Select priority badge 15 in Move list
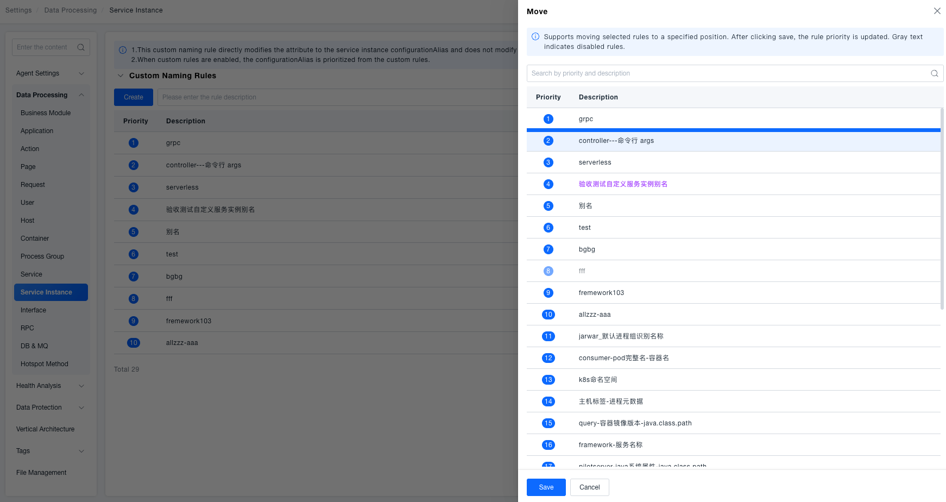This screenshot has width=946, height=502. coord(548,423)
